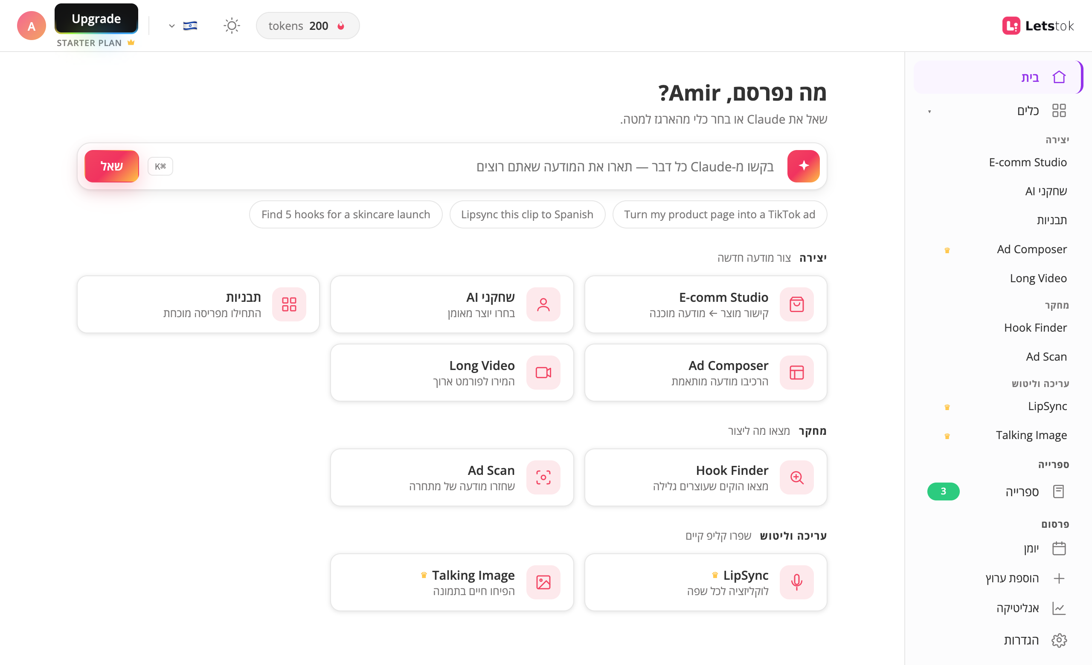Click the Ad Composer card layout icon

click(x=796, y=372)
